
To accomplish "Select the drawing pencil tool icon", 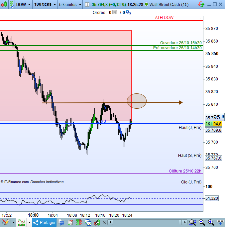I will pyautogui.click(x=6, y=222).
